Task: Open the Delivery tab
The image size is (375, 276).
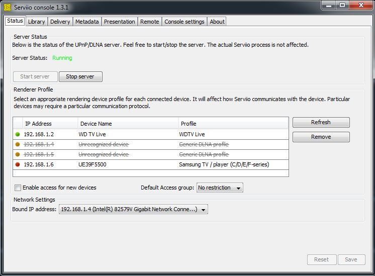Action: click(60, 22)
